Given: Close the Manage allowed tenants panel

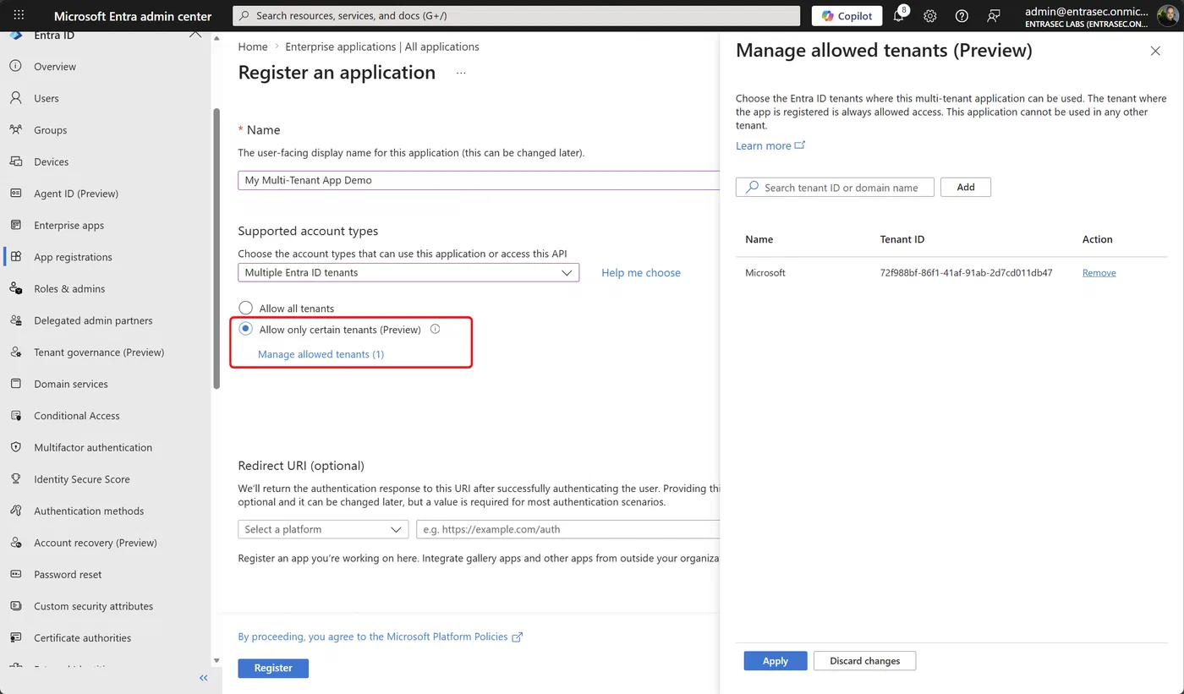Looking at the screenshot, I should [1155, 52].
